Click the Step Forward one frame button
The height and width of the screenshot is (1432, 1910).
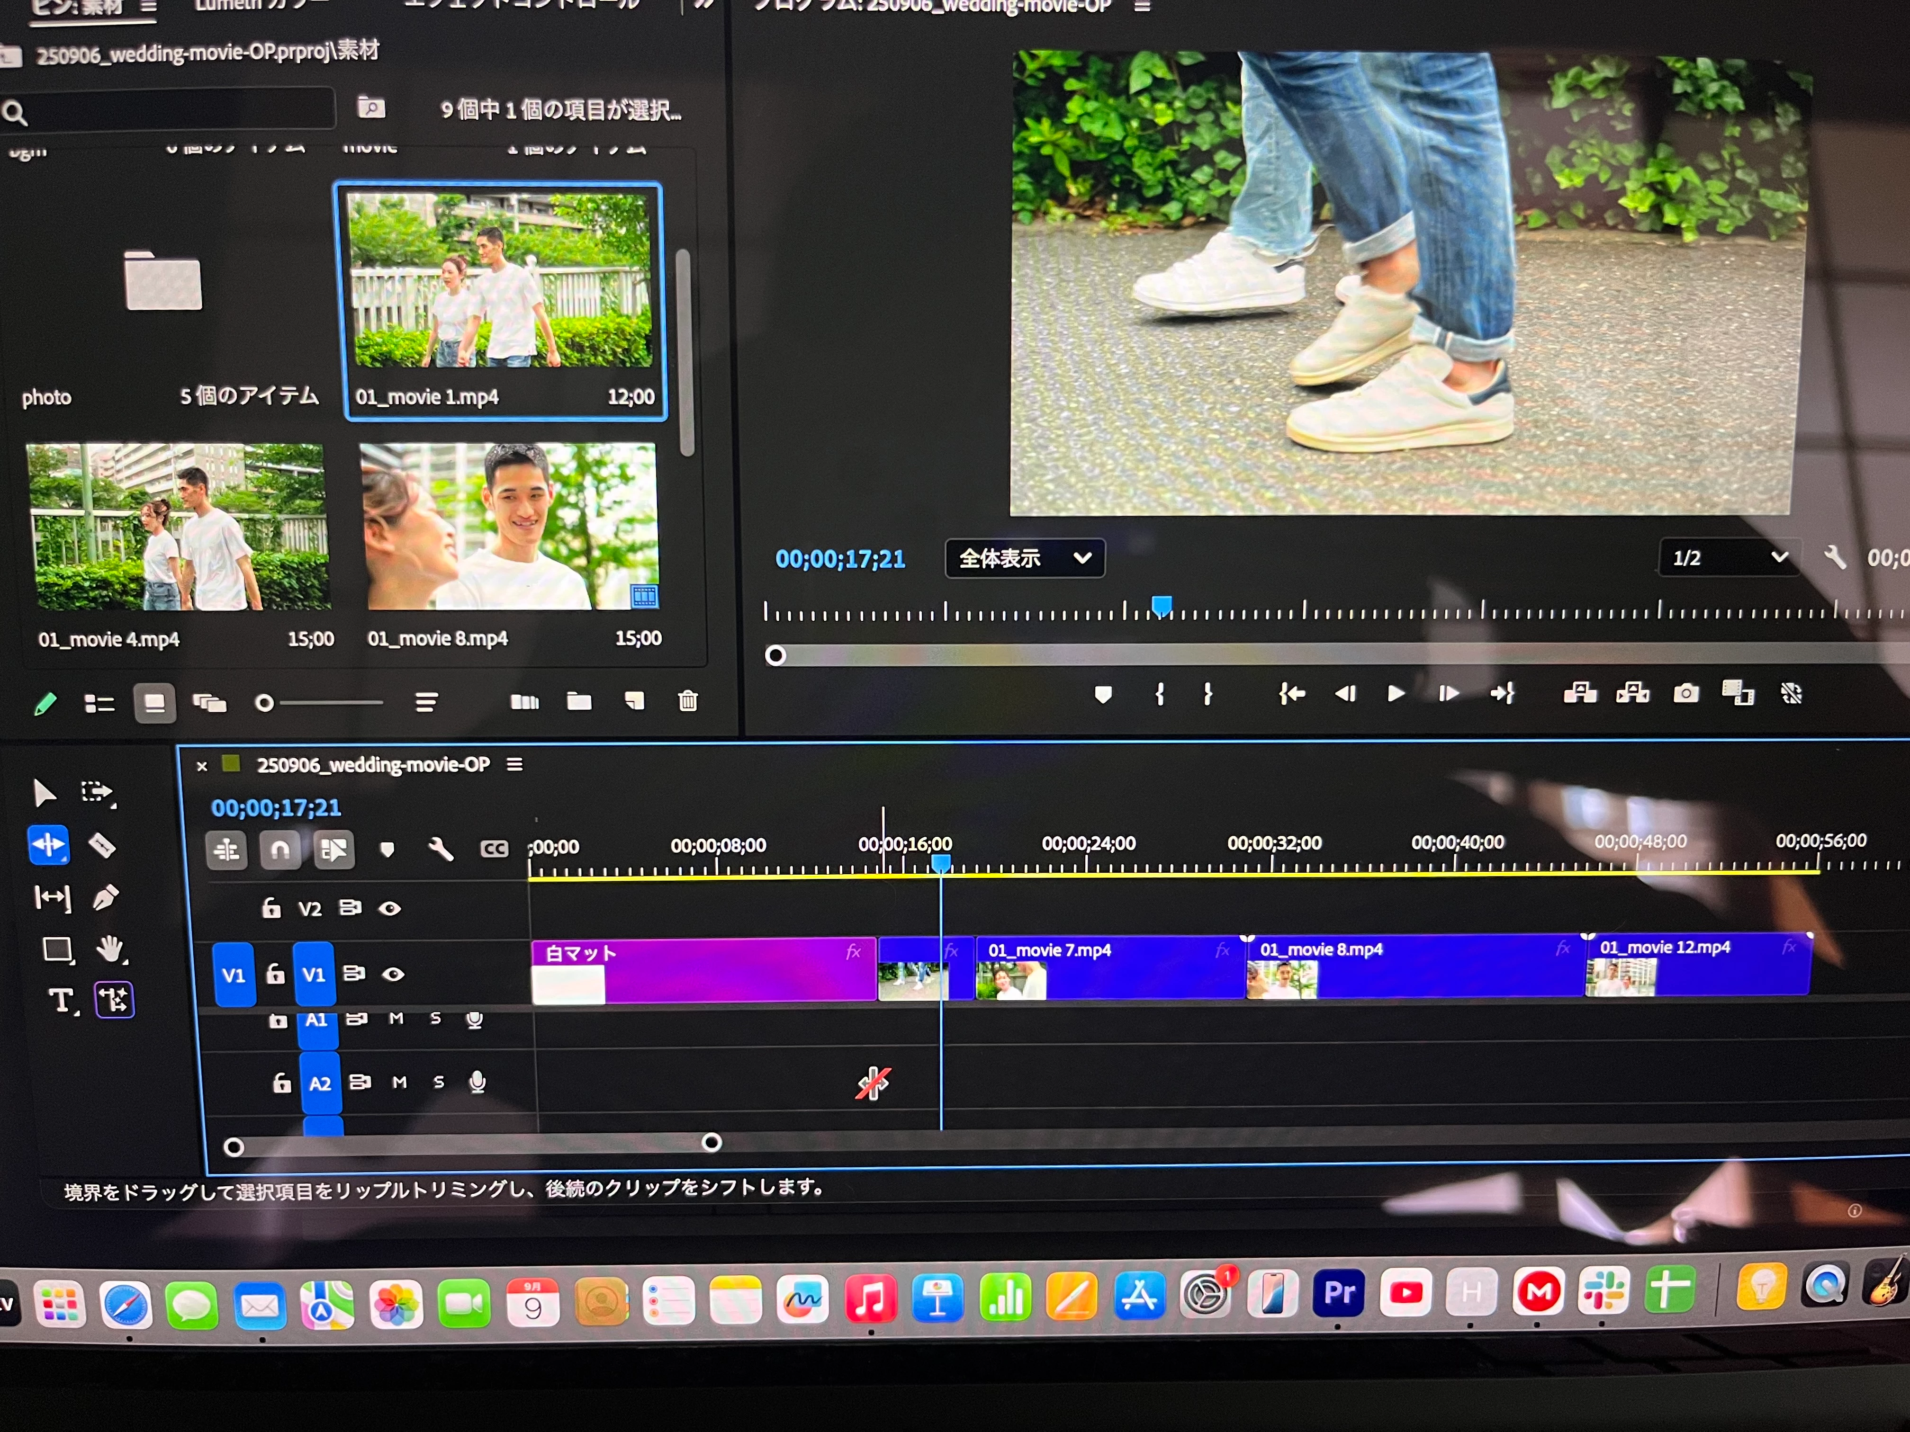[1448, 693]
